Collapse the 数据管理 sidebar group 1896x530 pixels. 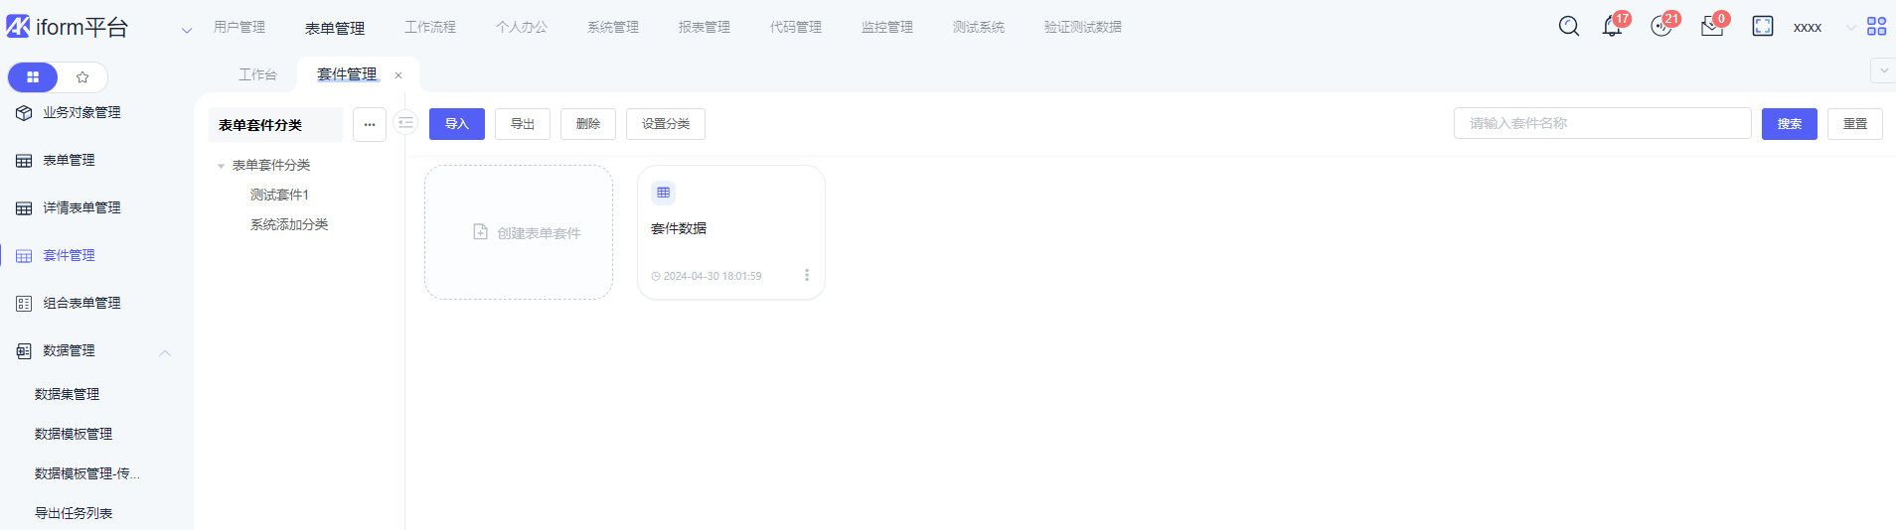(x=165, y=352)
